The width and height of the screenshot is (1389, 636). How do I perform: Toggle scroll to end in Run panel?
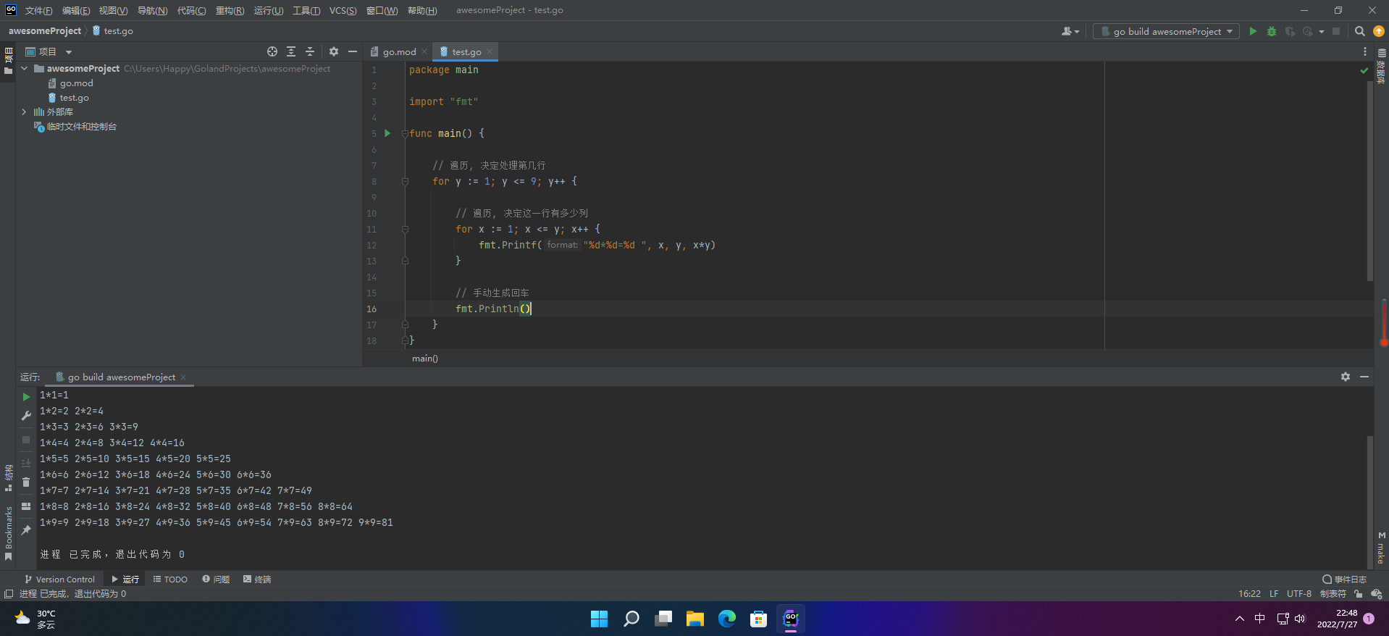pos(26,463)
